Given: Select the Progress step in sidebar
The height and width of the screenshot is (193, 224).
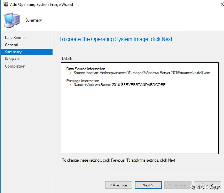Looking at the screenshot, I should 12,59.
